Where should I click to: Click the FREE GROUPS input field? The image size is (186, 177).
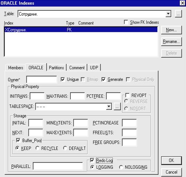[x=129, y=142]
